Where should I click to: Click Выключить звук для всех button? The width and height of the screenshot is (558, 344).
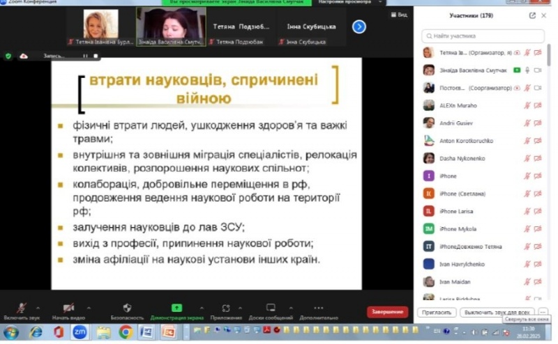(x=497, y=313)
